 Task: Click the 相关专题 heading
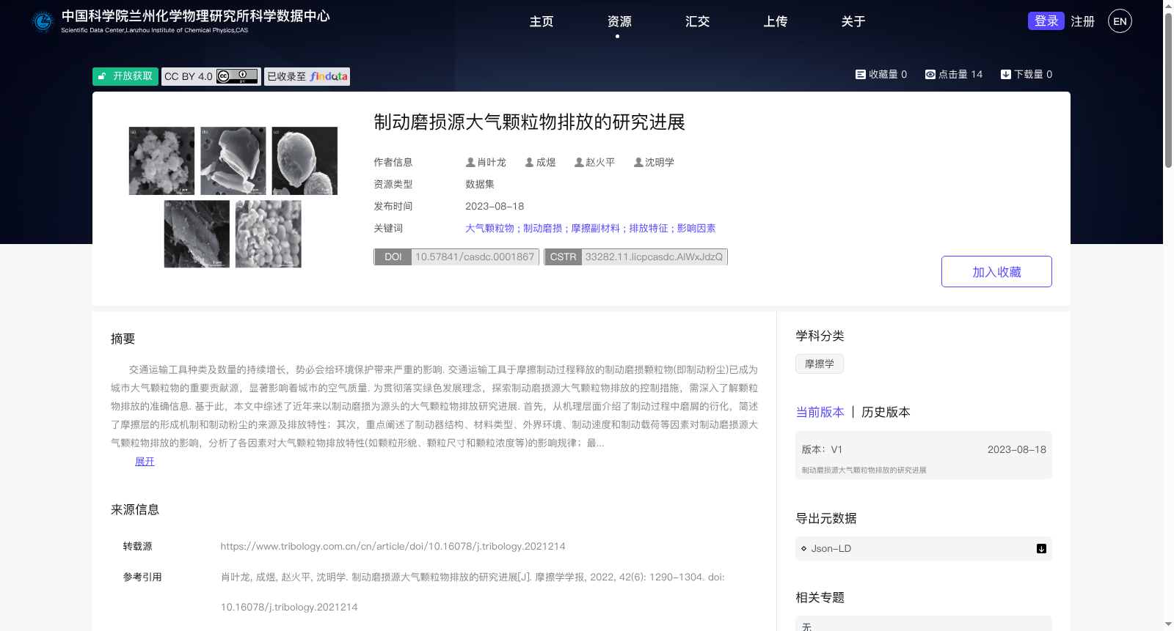pos(820,598)
